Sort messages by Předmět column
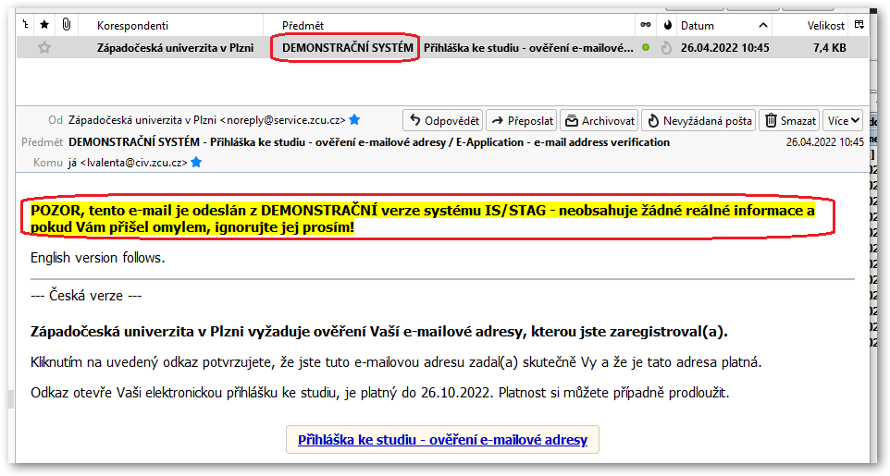 click(303, 26)
